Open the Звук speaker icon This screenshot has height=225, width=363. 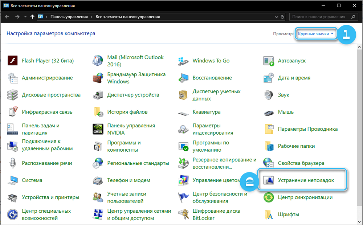[x=269, y=95]
